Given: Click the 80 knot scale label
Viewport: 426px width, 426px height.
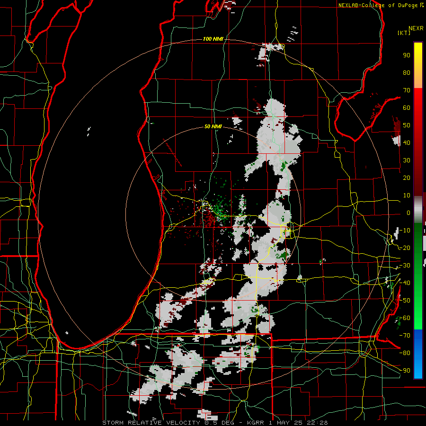Looking at the screenshot, I should tap(407, 72).
